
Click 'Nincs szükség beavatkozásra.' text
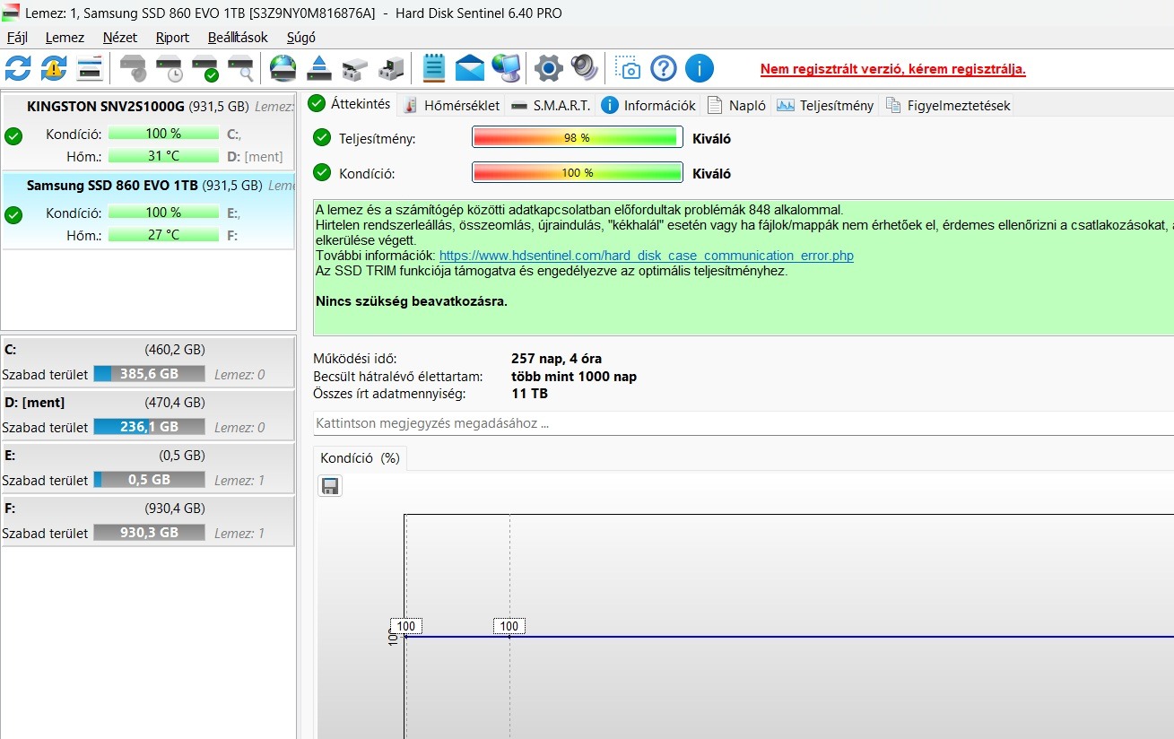[412, 300]
